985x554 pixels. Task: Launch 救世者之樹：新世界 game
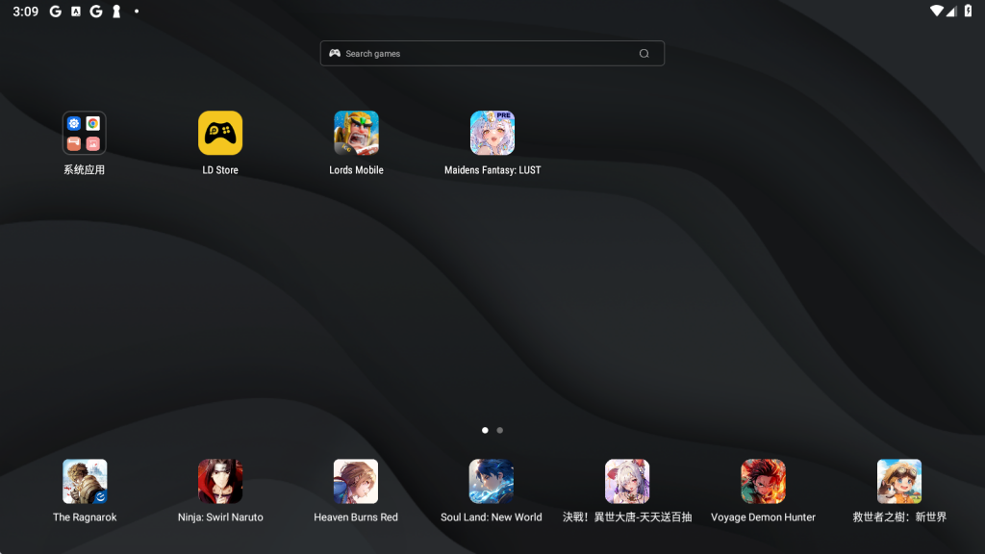[899, 481]
